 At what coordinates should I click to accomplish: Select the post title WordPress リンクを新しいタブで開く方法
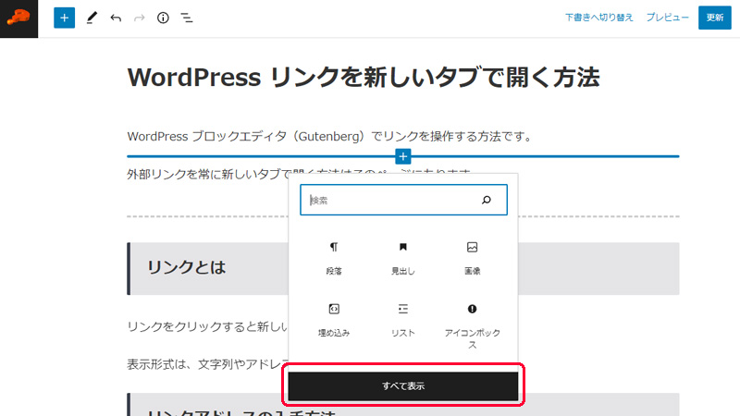click(x=364, y=78)
